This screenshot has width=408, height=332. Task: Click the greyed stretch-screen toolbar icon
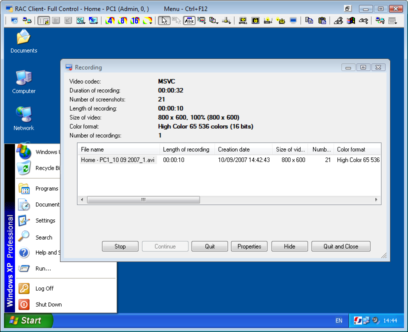tap(68, 20)
